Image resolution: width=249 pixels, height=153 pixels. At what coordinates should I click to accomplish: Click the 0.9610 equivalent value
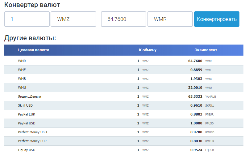tap(196, 105)
